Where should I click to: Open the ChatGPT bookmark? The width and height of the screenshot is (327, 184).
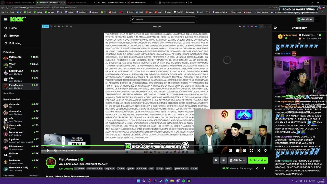(178, 12)
